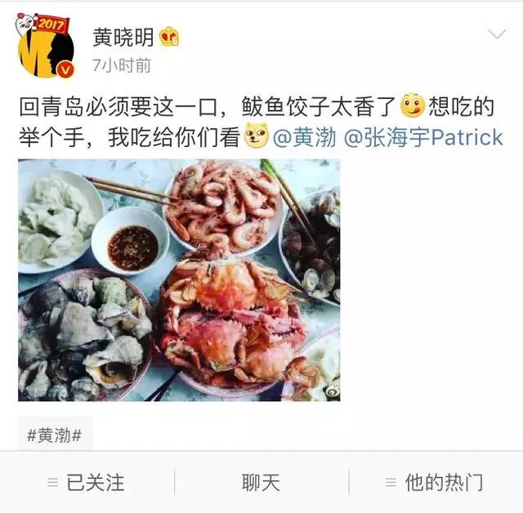Viewport: 523px width, 513px height.
Task: Open the 聊天 chat tab
Action: [261, 482]
